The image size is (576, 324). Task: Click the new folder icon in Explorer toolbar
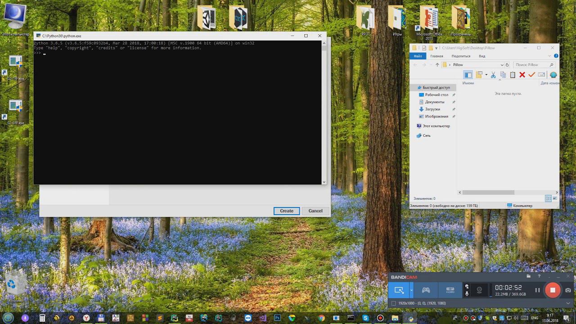click(x=479, y=75)
